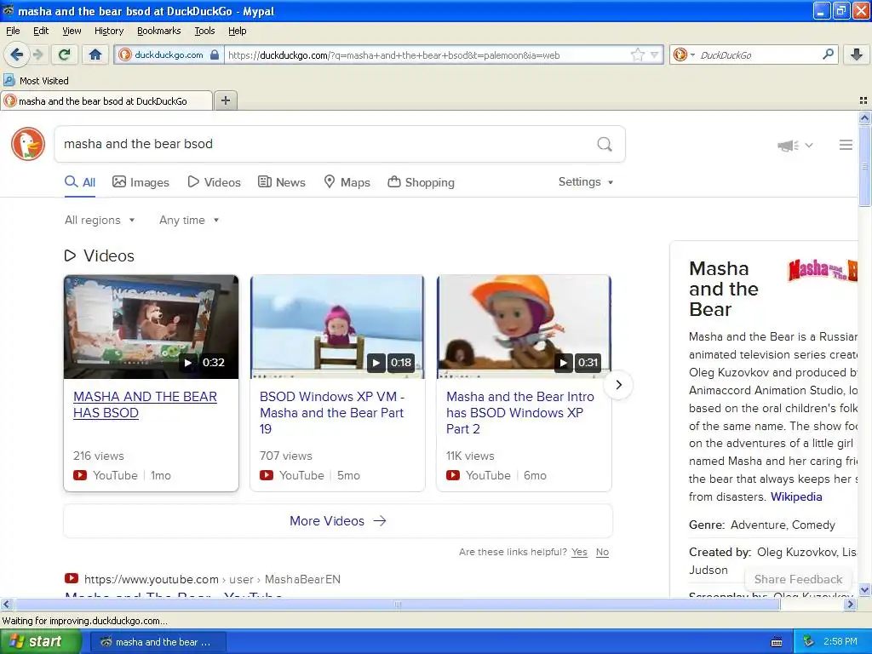Image resolution: width=872 pixels, height=654 pixels.
Task: Open the History menu
Action: (x=108, y=31)
